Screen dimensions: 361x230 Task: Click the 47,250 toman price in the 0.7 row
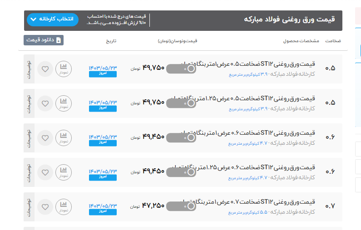(153, 206)
